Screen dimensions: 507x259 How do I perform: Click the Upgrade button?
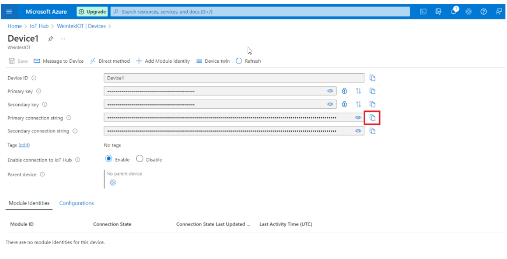point(92,12)
